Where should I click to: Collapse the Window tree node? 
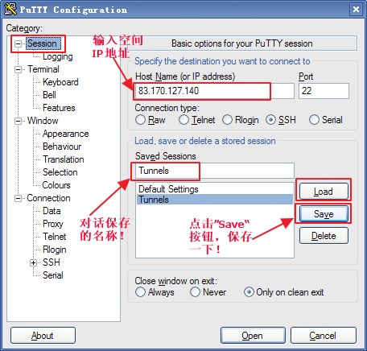[x=18, y=121]
